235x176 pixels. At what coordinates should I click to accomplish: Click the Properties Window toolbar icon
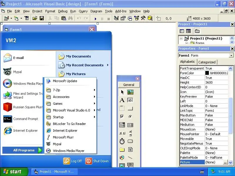coord(123,18)
